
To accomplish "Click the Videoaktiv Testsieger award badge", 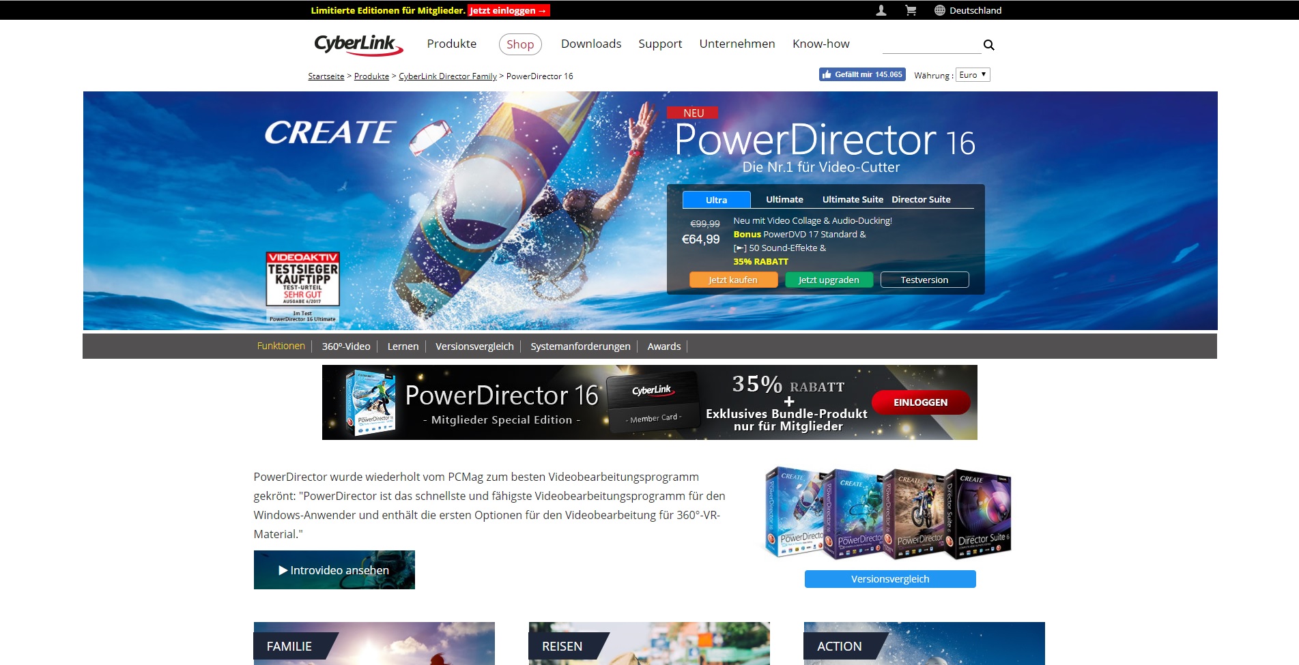I will [x=302, y=286].
